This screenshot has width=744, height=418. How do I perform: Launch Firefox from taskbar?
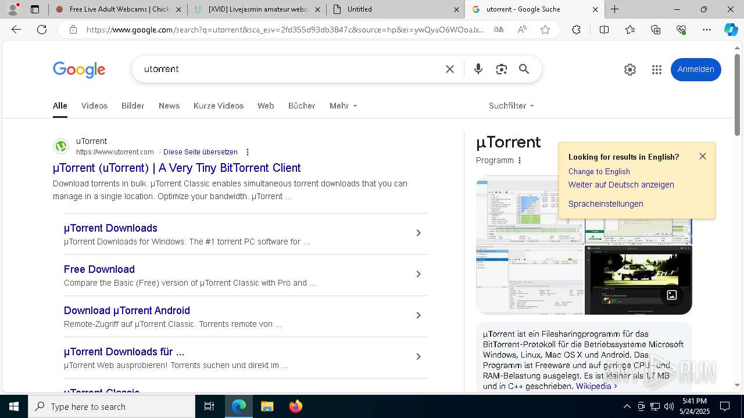pos(296,406)
